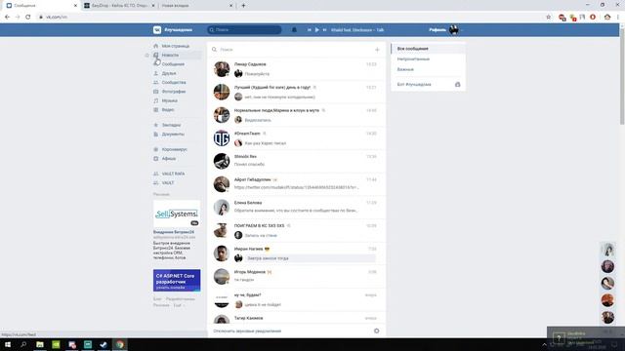
Task: Bookmark this page with the star
Action: pyautogui.click(x=549, y=18)
